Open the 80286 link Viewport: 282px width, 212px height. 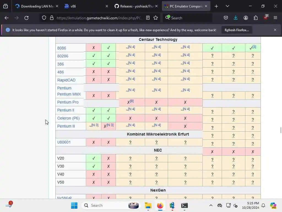pos(63,56)
